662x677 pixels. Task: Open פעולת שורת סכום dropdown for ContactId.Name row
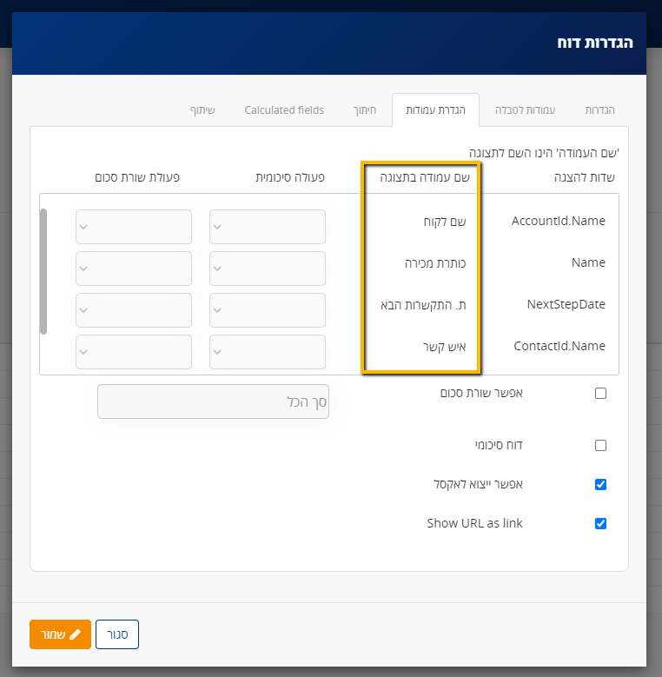coord(134,352)
